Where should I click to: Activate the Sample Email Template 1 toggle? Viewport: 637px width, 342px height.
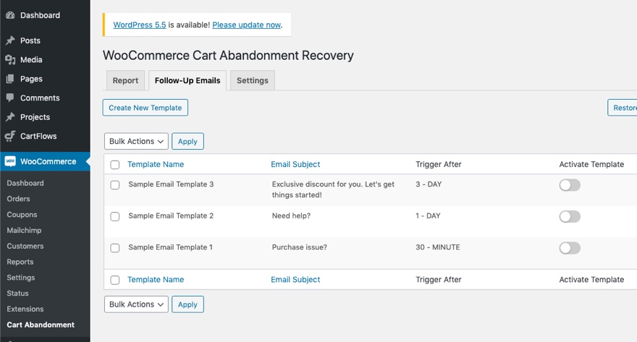570,248
